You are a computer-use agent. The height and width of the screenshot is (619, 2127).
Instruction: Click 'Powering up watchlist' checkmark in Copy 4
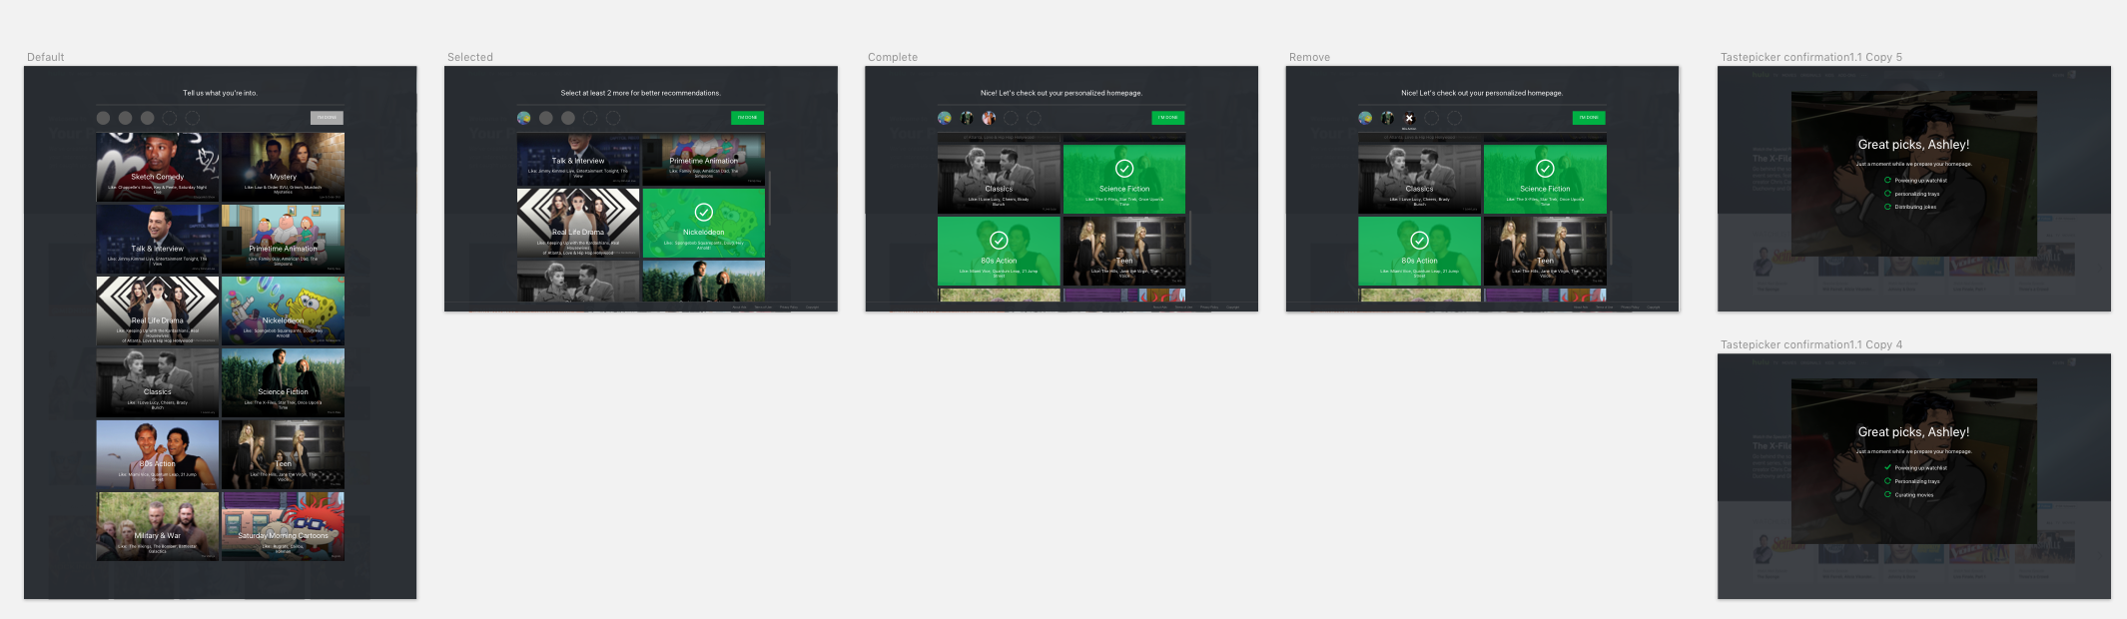tap(1887, 467)
